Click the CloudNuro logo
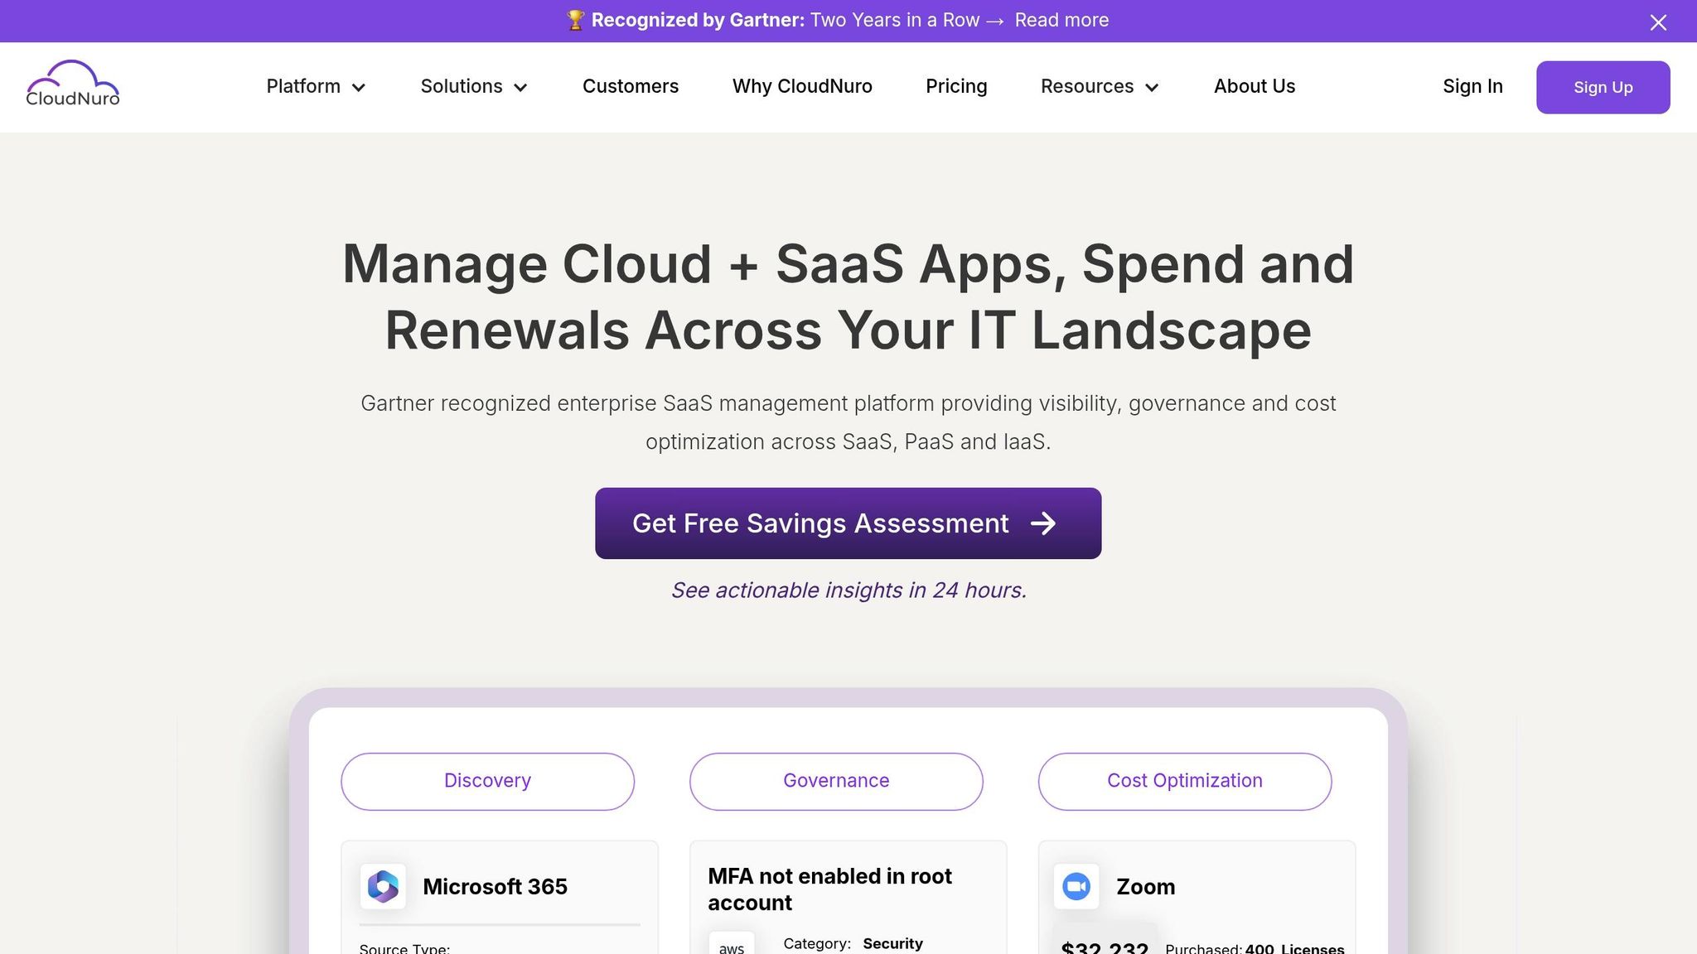 (x=73, y=84)
